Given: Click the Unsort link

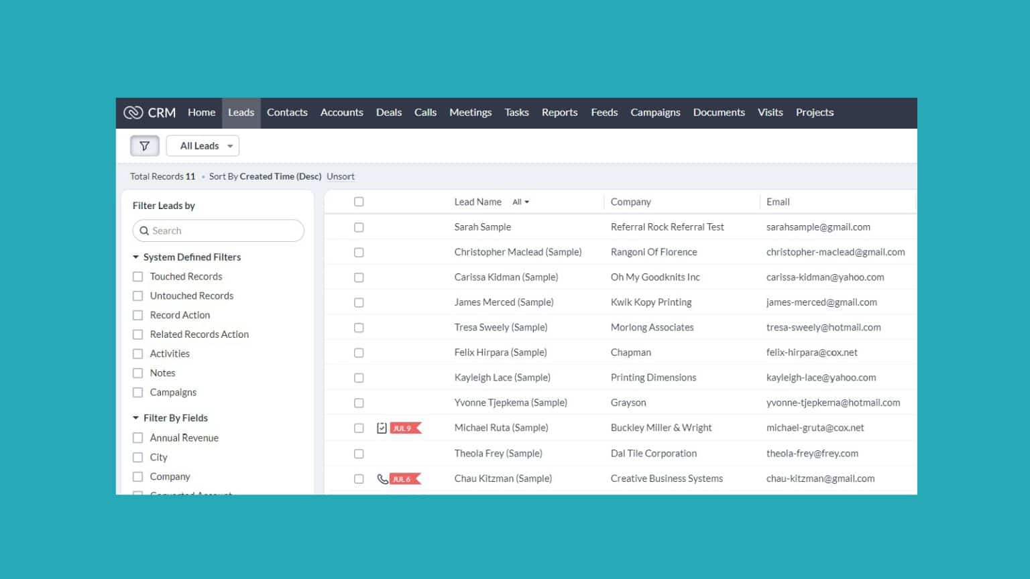Looking at the screenshot, I should click(x=340, y=176).
